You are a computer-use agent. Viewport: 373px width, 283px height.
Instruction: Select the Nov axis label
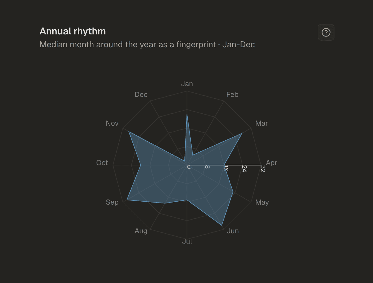click(112, 123)
